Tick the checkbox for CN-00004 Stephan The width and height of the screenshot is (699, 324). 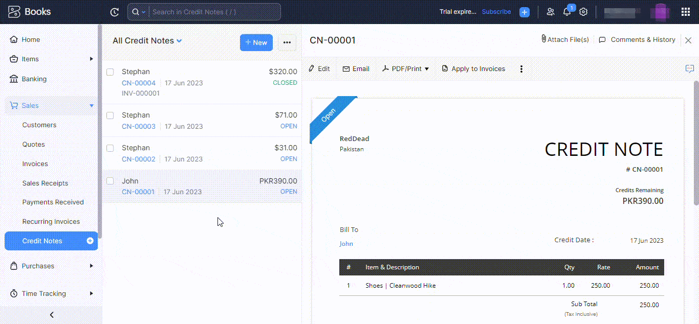click(x=110, y=72)
